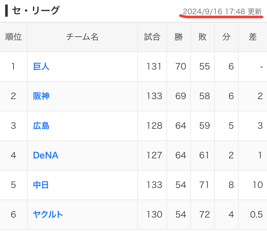Click the セ・リーグ section heading

click(x=35, y=11)
